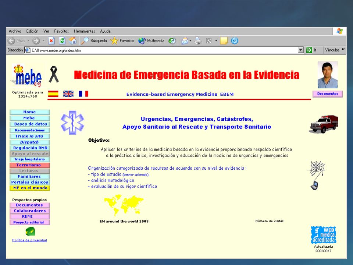Screen dimensions: 353x265
Task: Open the Archivo menu
Action: coord(15,31)
